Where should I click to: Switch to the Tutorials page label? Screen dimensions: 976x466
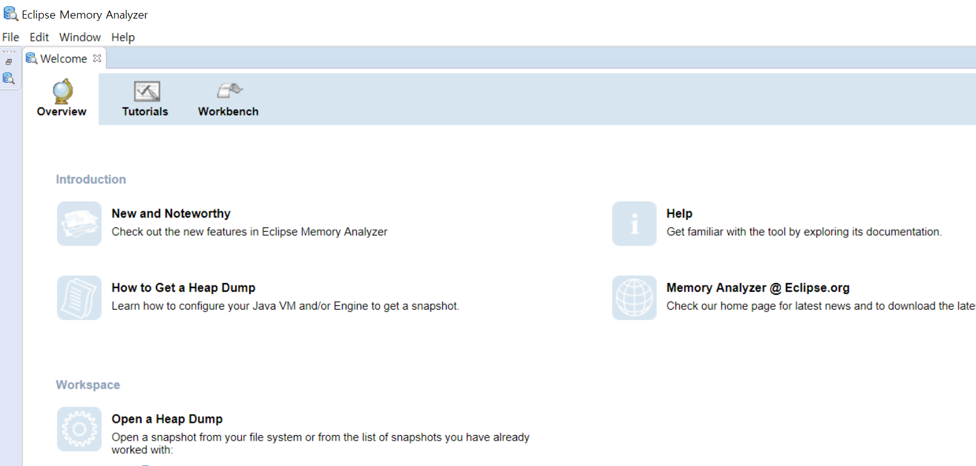145,111
